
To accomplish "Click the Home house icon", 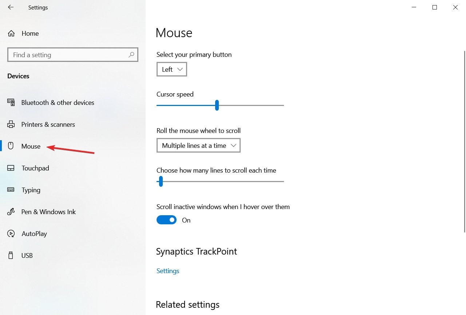I will point(11,34).
